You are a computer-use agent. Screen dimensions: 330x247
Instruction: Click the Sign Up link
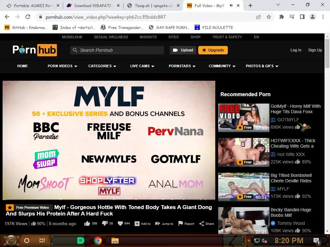click(x=315, y=50)
